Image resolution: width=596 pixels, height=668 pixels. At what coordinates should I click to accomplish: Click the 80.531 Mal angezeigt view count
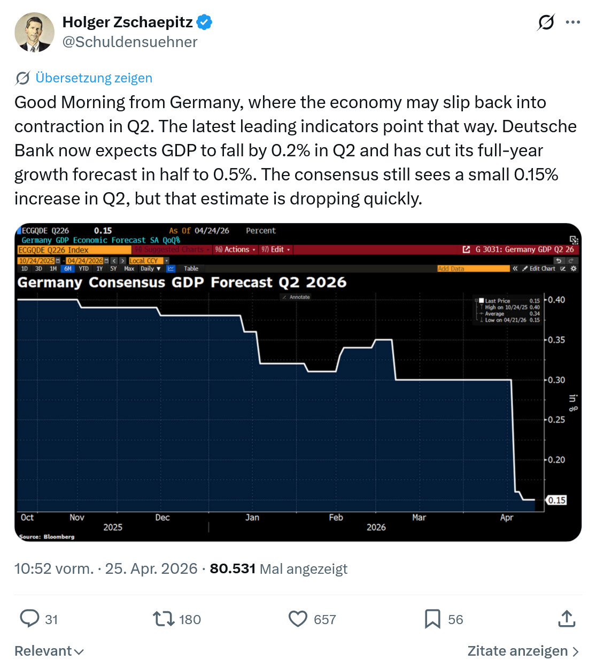click(278, 568)
